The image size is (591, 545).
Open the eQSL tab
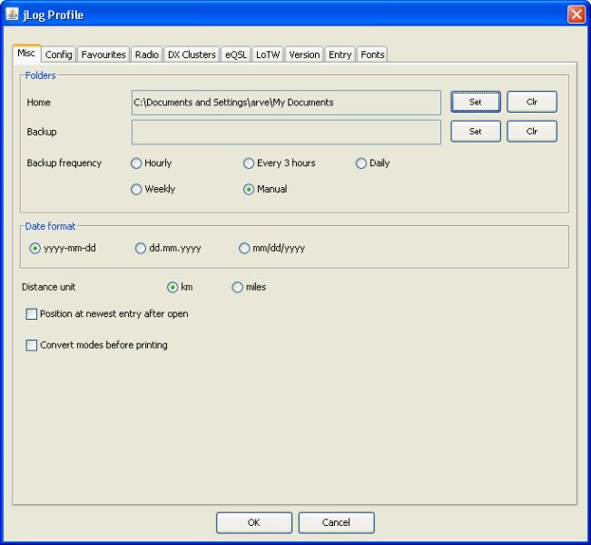click(236, 54)
